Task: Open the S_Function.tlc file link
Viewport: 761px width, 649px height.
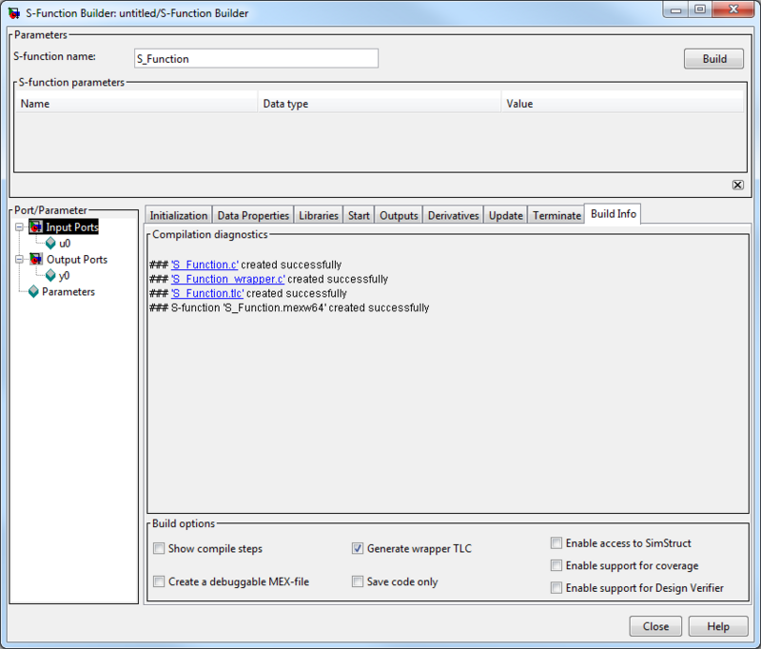Action: click(207, 294)
